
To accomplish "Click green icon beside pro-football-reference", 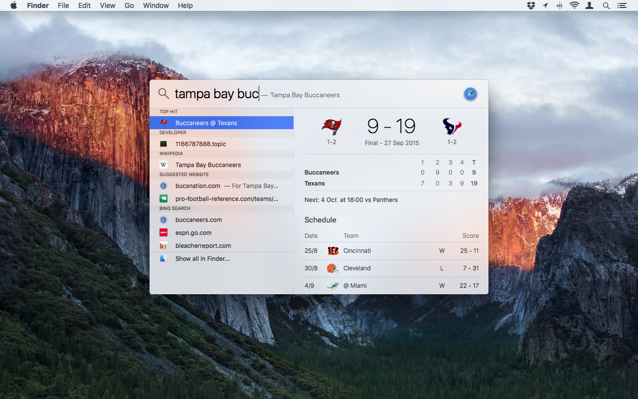I will coord(163,199).
